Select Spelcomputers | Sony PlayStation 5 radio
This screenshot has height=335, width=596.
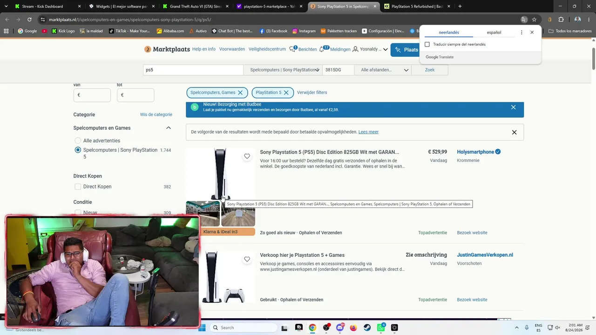click(x=78, y=150)
